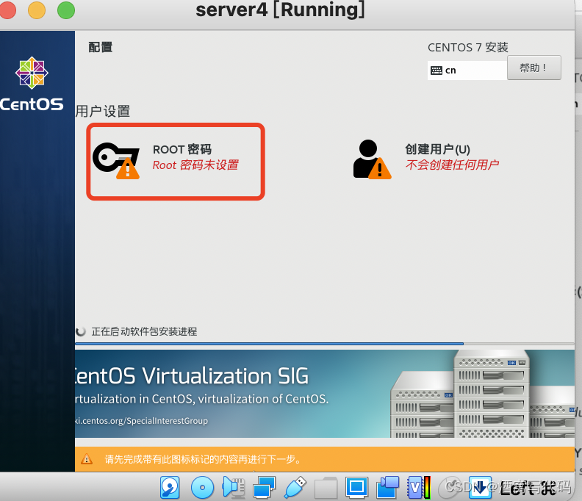Click the spinner icon beside progress text

[80, 331]
